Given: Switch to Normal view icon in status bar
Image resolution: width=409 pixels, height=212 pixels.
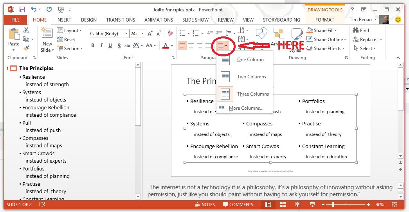Looking at the screenshot, I should (x=268, y=205).
